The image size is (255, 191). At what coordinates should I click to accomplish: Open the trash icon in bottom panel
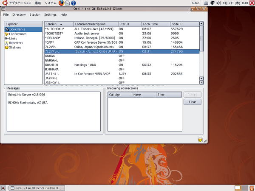pyautogui.click(x=251, y=188)
